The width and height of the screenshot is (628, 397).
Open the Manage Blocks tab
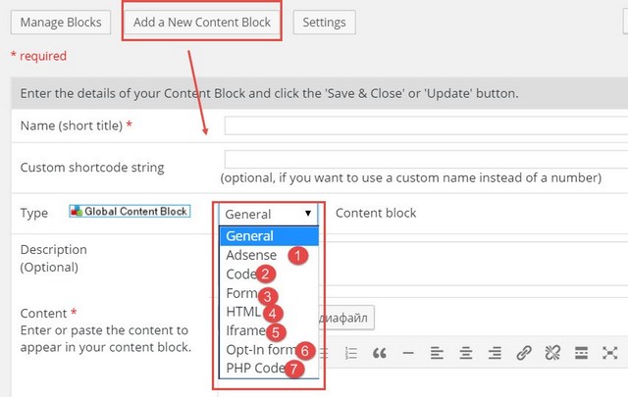click(61, 23)
